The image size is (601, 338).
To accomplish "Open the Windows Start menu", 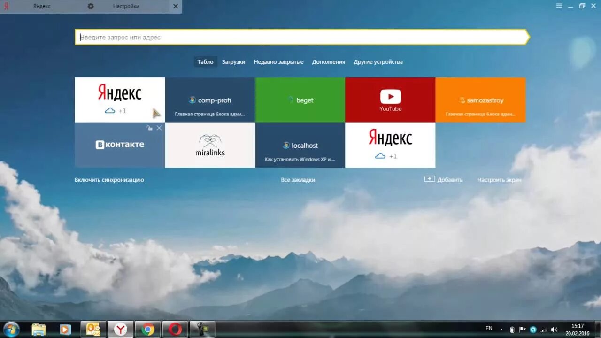I will (x=11, y=329).
